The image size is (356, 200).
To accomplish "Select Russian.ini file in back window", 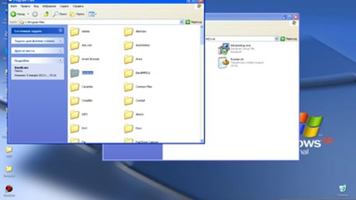I will [241, 62].
